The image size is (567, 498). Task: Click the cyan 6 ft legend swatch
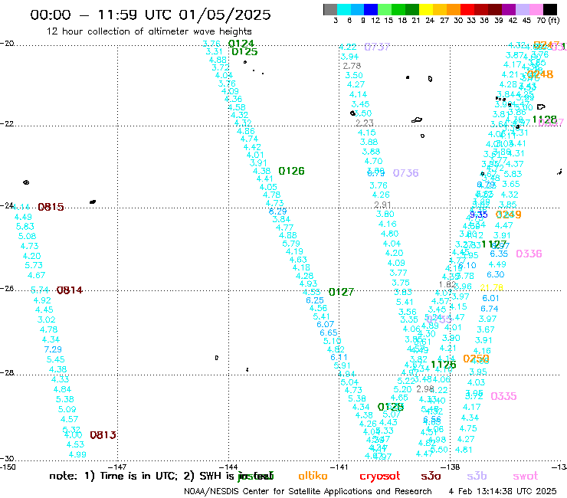click(343, 9)
